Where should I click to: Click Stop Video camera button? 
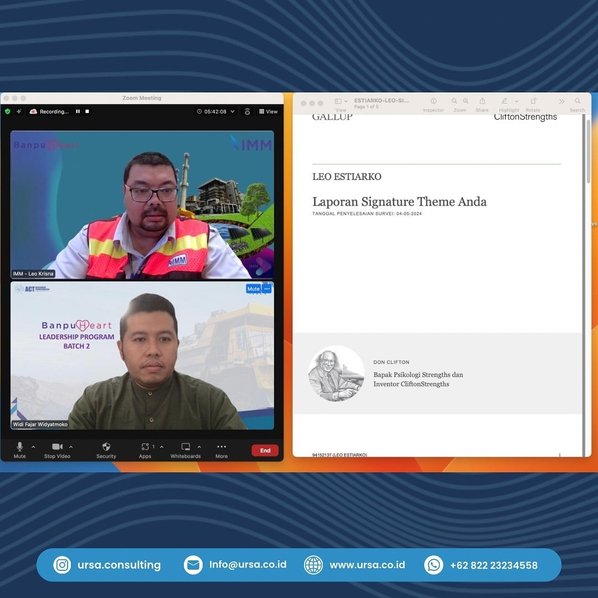pos(57,447)
